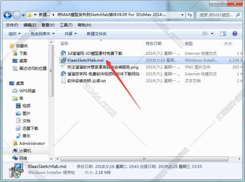Open the 组织 dropdown menu
This screenshot has height=182, width=245.
(x=15, y=34)
